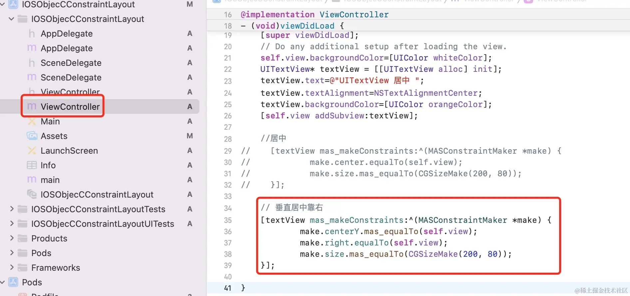630x296 pixels.
Task: Collapse the IOSObjecCConstraintLayout root project
Action: point(3,4)
